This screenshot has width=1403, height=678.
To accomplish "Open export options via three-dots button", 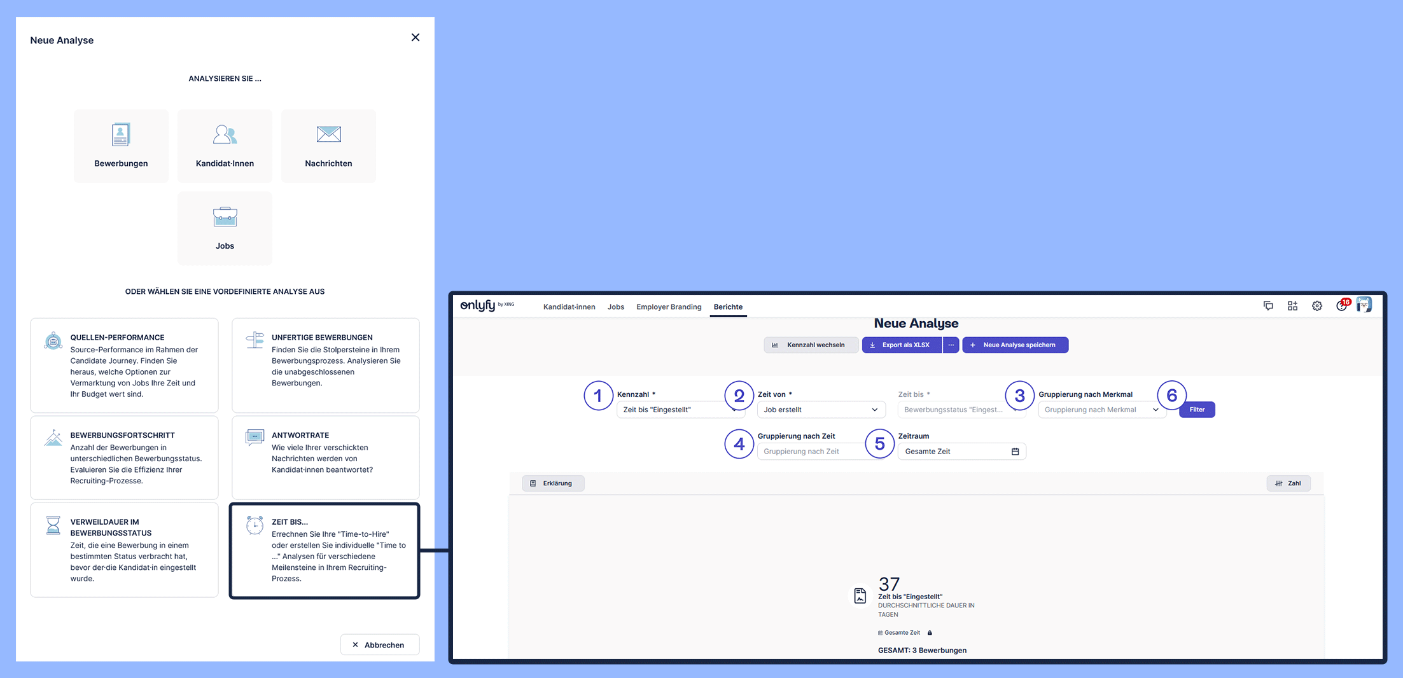I will (951, 345).
